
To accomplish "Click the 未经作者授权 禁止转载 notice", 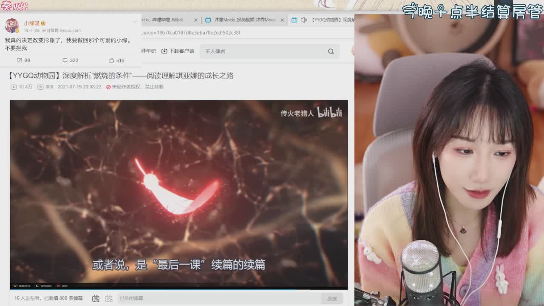I will [135, 87].
